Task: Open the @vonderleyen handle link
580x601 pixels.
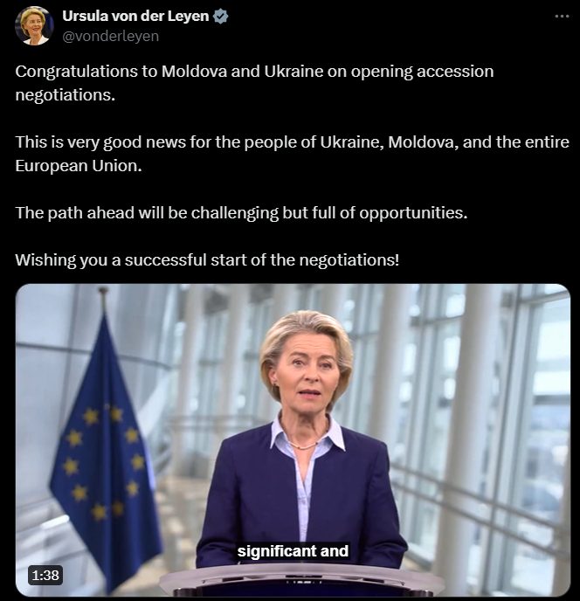Action: click(110, 36)
